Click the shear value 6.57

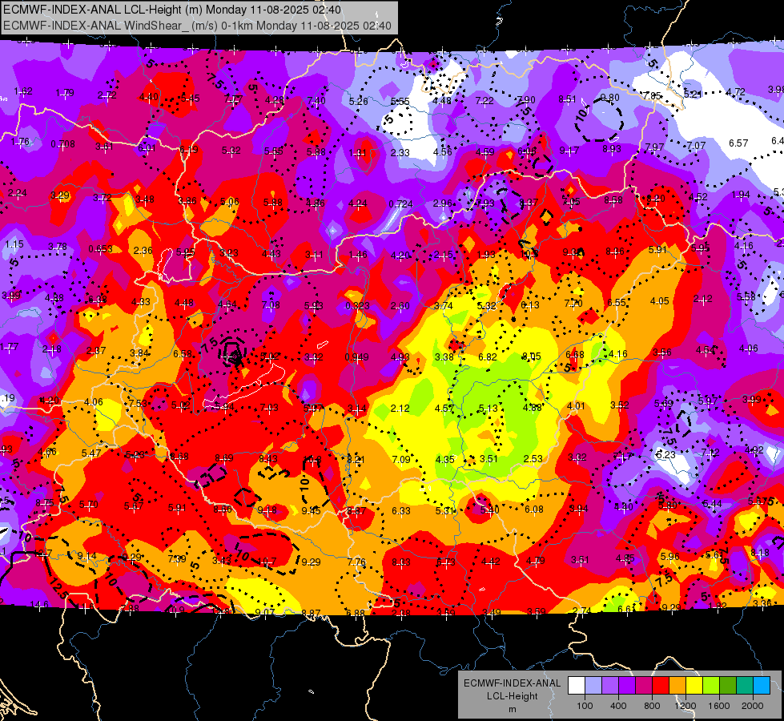[738, 143]
